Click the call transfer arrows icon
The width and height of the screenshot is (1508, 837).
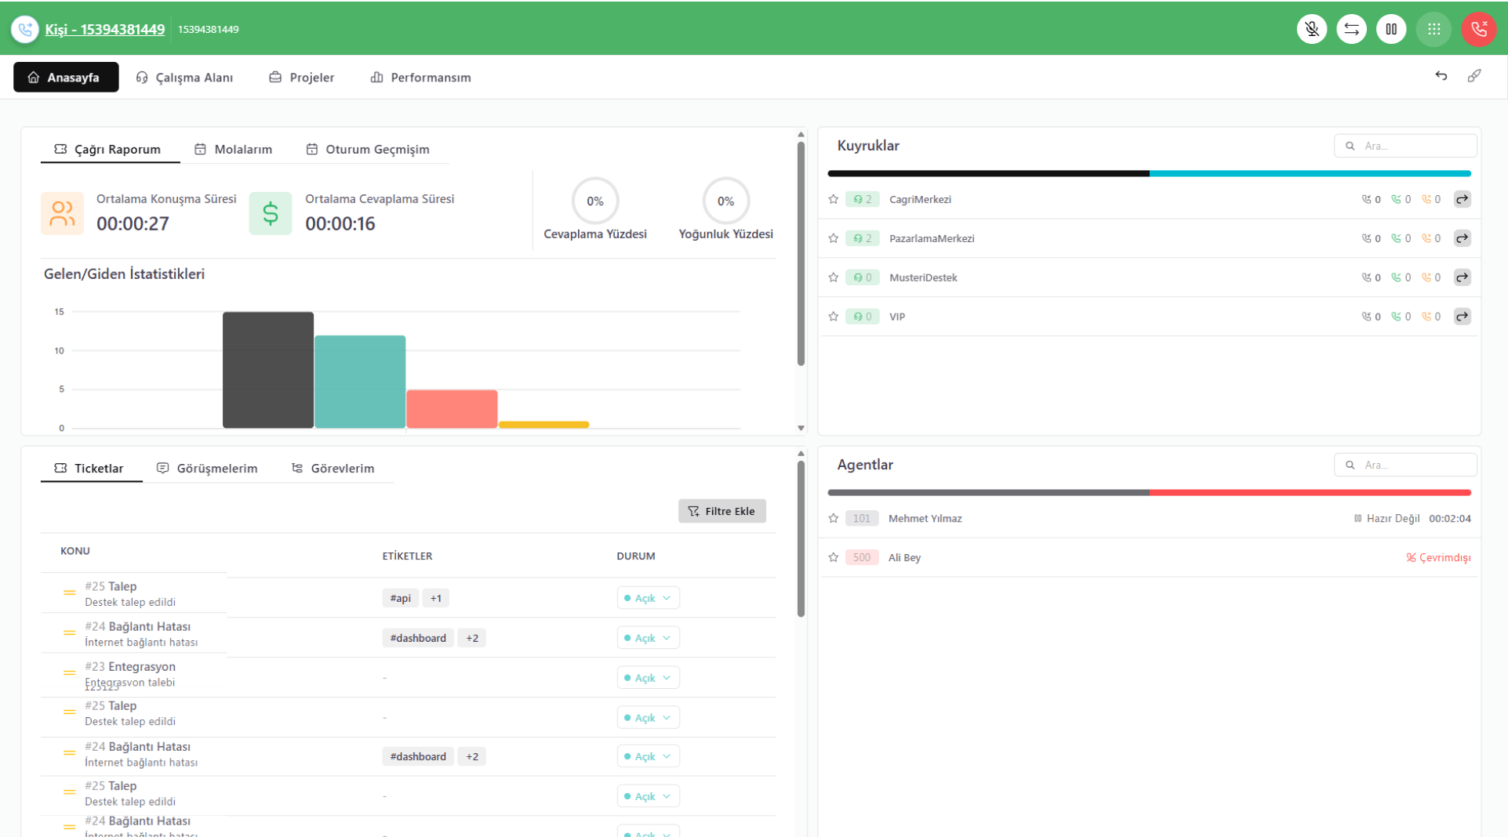point(1351,29)
